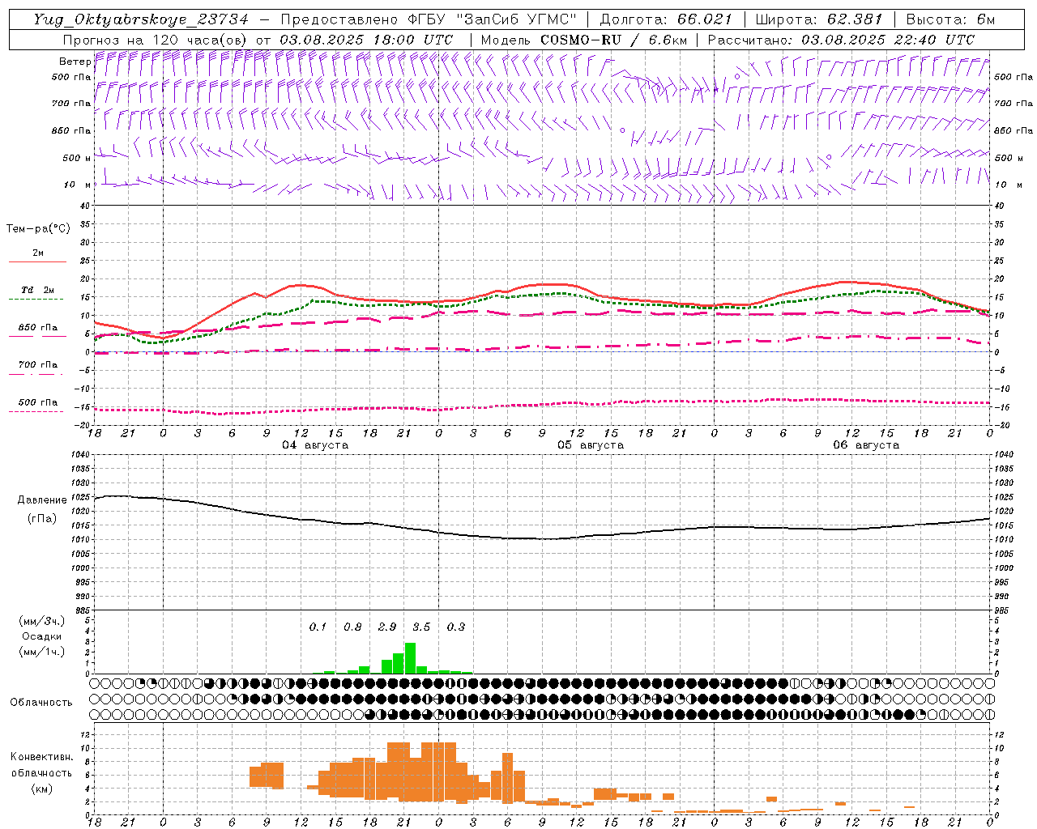Click the 6.6км model resolution text
The height and width of the screenshot is (829, 1037).
668,40
